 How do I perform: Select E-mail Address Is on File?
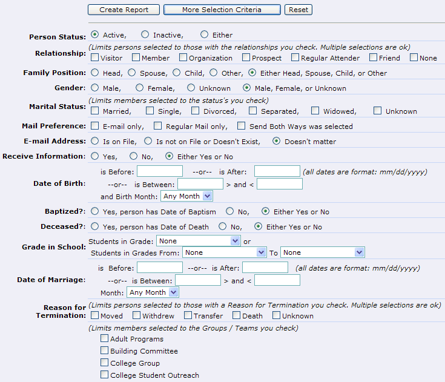(x=94, y=141)
